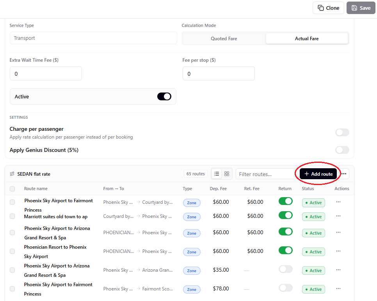The width and height of the screenshot is (377, 301).
Task: Turn on return for the $35.00 route
Action: [x=286, y=269]
